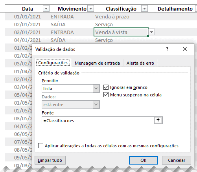Select the date cell 04/01/2021
The image size is (197, 172).
[28, 40]
